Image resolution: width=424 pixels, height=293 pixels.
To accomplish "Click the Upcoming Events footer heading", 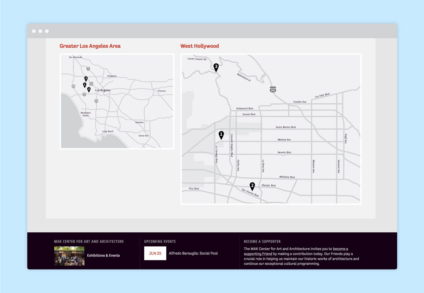I will 160,242.
